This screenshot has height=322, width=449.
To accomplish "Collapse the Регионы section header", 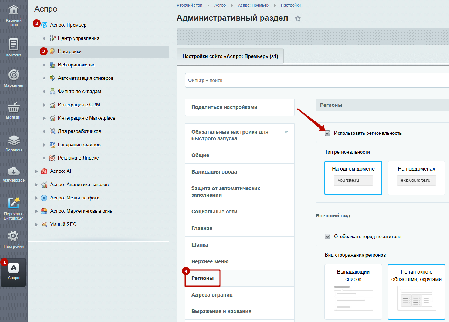I will click(382, 105).
